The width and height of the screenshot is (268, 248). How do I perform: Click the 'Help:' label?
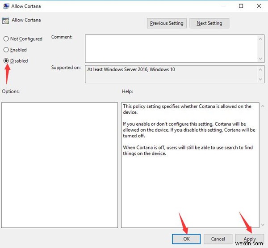(127, 91)
